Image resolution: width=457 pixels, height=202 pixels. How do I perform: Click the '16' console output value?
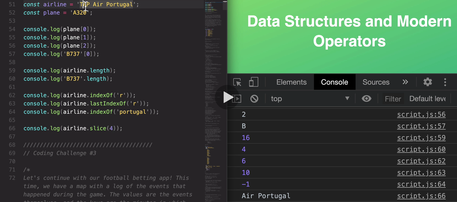(245, 138)
